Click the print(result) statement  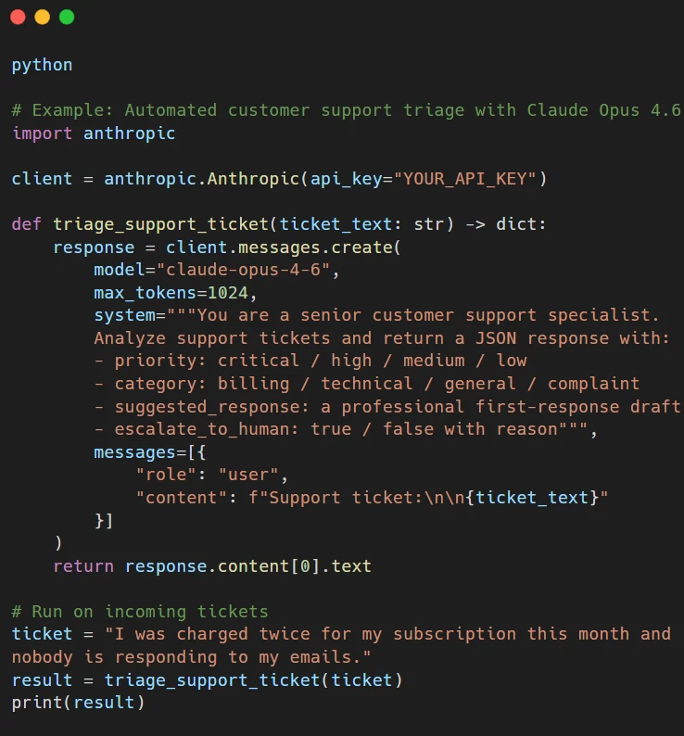point(78,703)
